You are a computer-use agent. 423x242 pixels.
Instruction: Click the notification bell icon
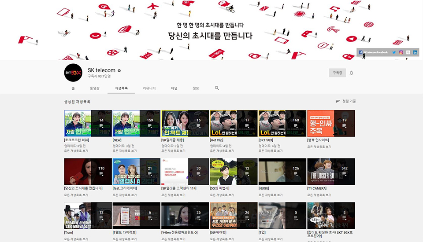351,73
